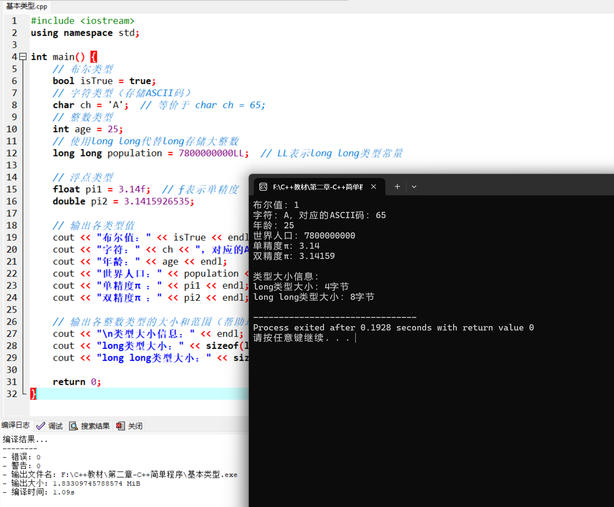Click the '输出大小: 1.83309745788574 MiB' entry
The height and width of the screenshot is (507, 614).
point(72,483)
